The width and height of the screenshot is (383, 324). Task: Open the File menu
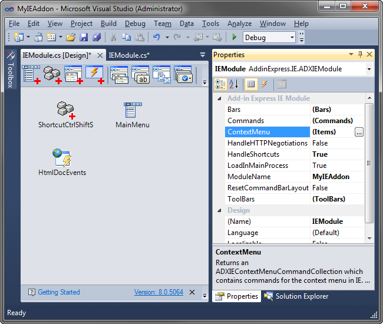(x=14, y=24)
